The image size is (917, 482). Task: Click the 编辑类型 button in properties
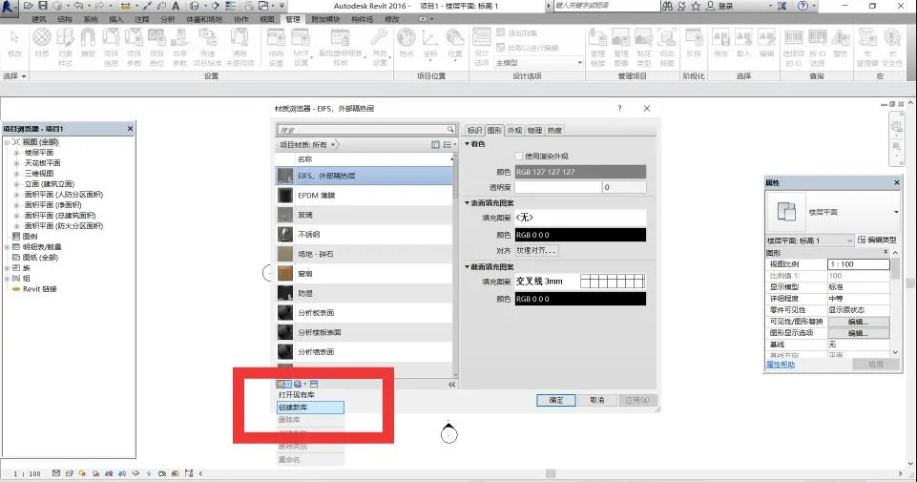[x=877, y=240]
